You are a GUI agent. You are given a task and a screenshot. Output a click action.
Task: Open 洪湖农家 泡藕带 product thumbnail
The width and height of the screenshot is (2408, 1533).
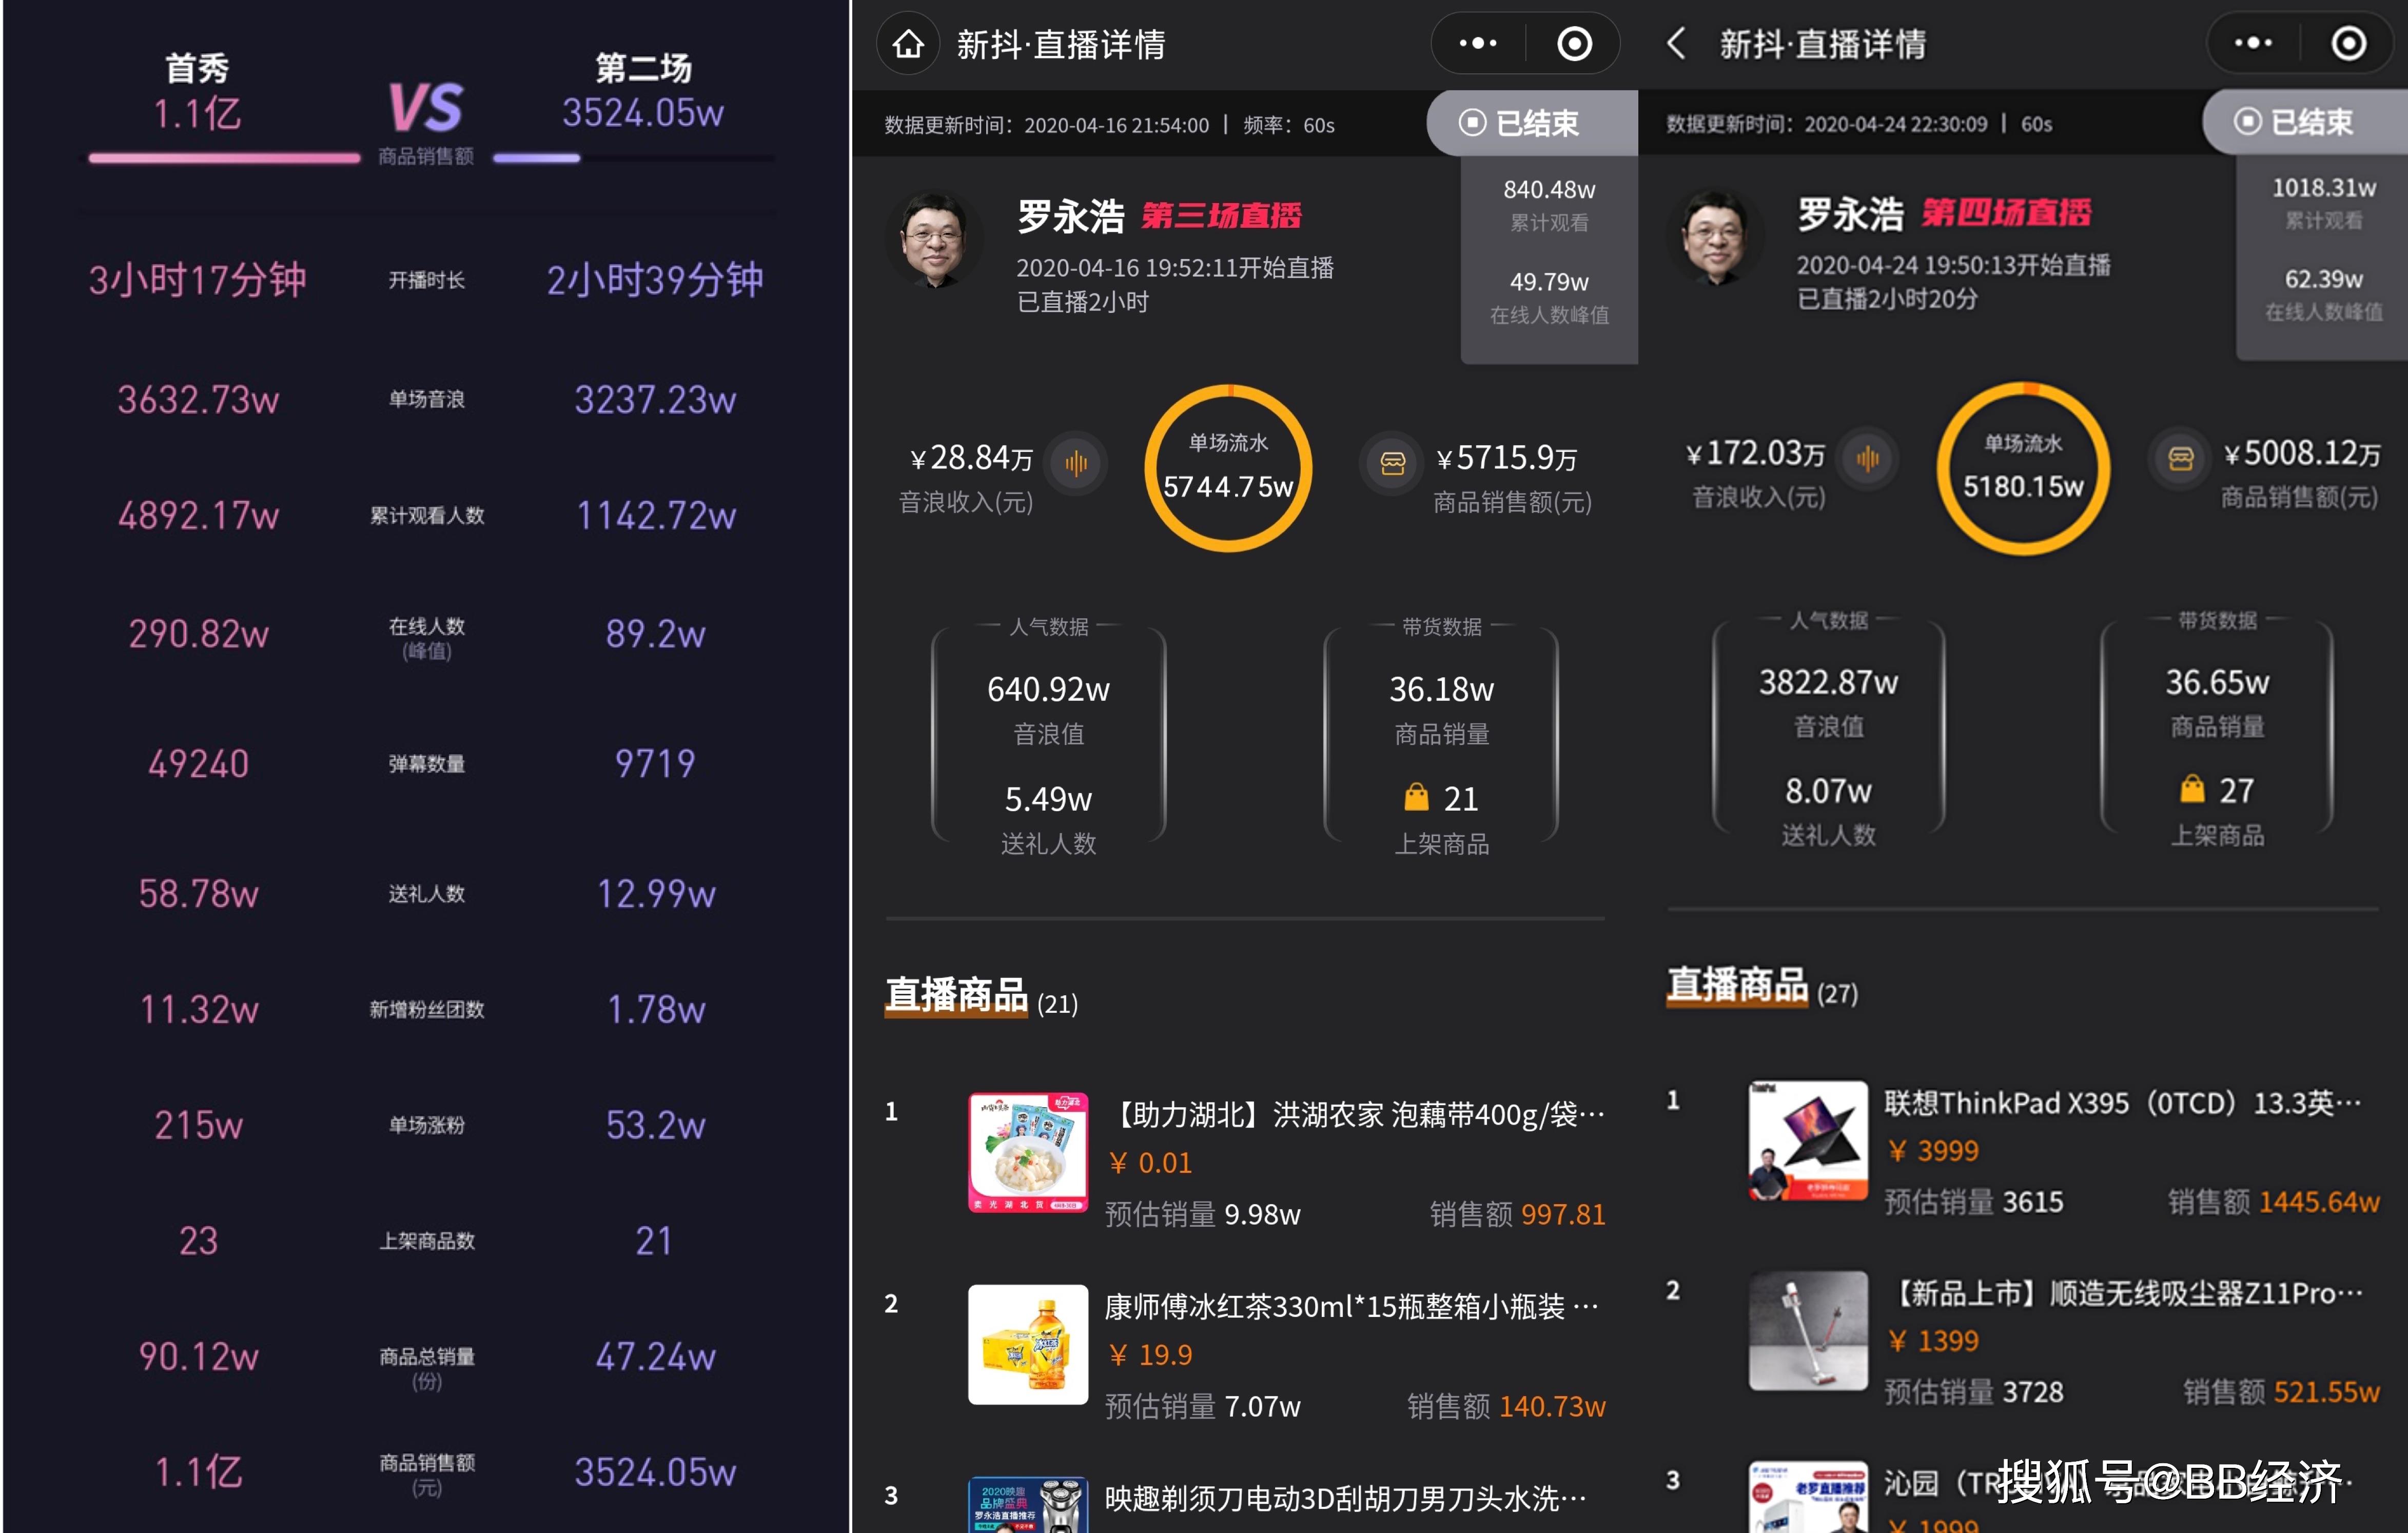click(x=1027, y=1152)
